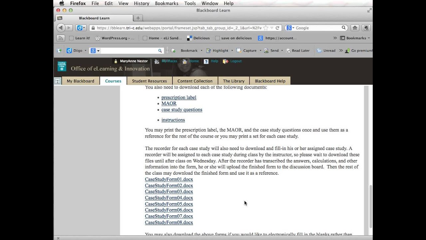Switch to Content Collection tab
This screenshot has width=426, height=240.
195,81
